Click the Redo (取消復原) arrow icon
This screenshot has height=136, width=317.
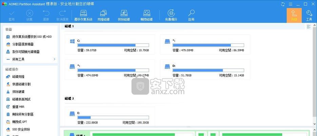pyautogui.click(x=62, y=13)
